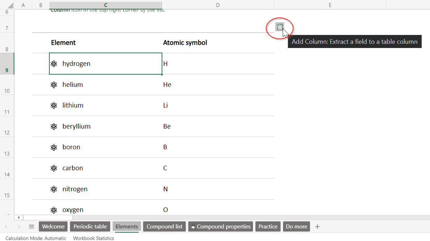Click the nitrogen atom data type icon
Viewport: 430px width, 241px height.
pyautogui.click(x=54, y=189)
